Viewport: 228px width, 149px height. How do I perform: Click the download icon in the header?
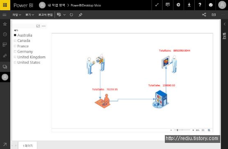click(x=189, y=5)
